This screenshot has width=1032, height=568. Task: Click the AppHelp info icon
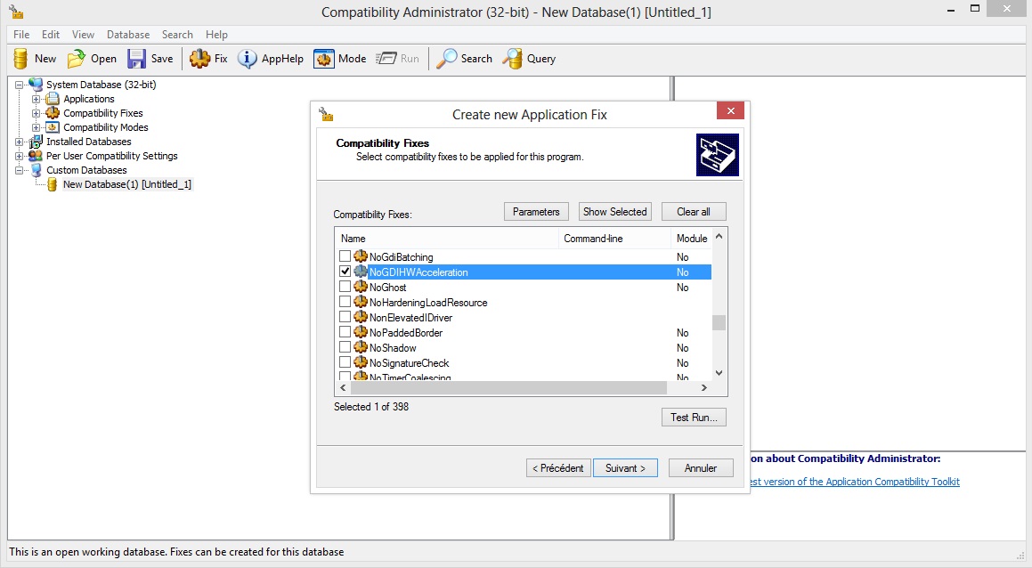247,59
